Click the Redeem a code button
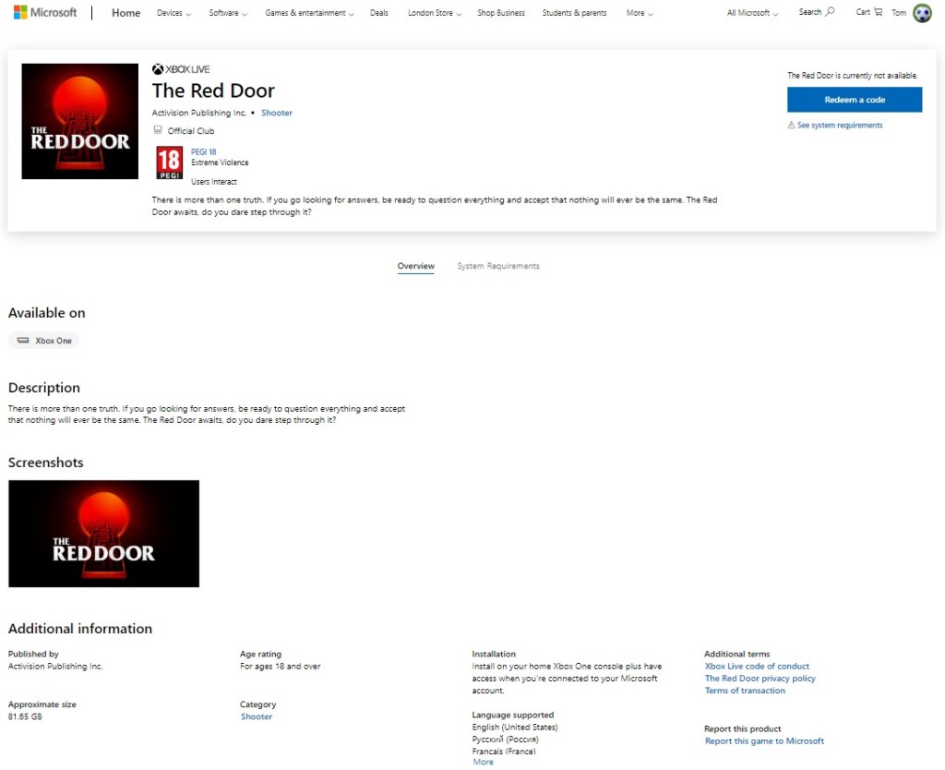The width and height of the screenshot is (945, 770). pyautogui.click(x=854, y=100)
